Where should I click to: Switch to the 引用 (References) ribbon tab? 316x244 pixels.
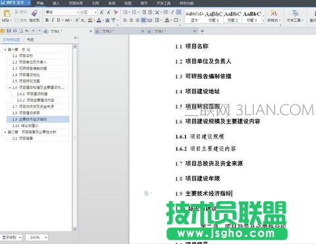95,3
